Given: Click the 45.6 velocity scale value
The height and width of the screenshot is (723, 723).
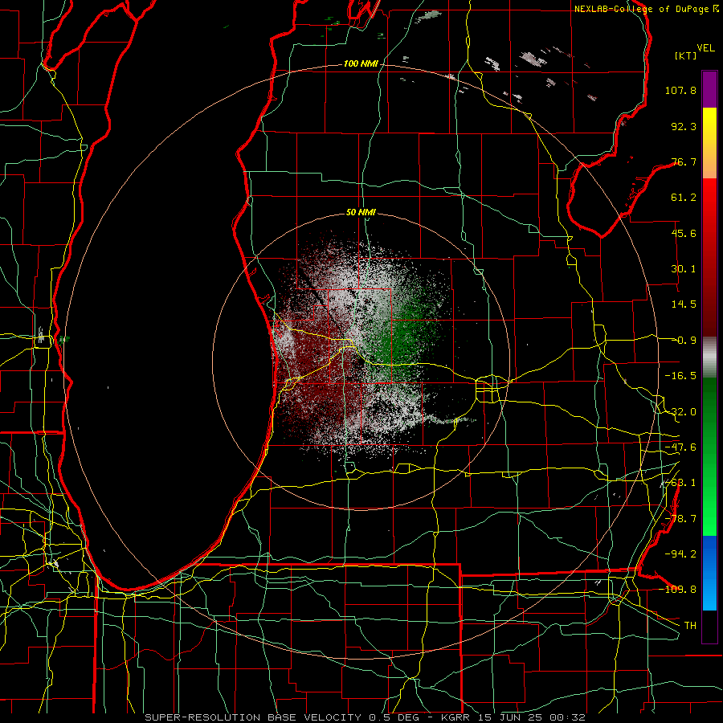Looking at the screenshot, I should pyautogui.click(x=684, y=233).
